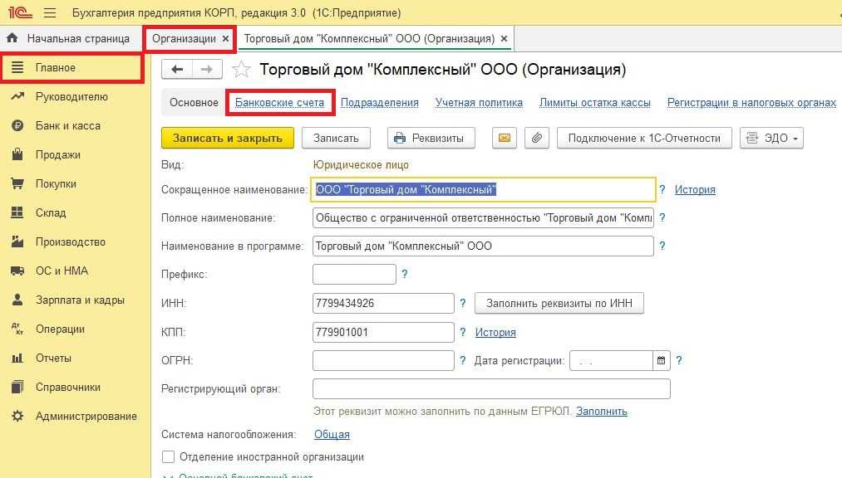Click Заполнить реквизиты по ИНН button
Image resolution: width=842 pixels, height=478 pixels.
559,303
